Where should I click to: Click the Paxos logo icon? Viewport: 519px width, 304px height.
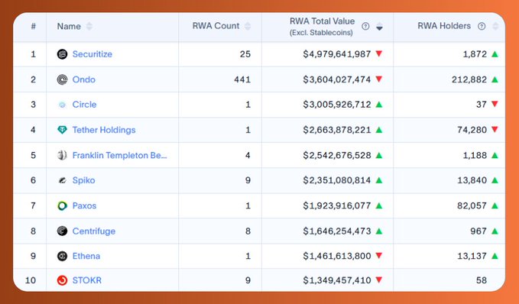[x=62, y=205]
